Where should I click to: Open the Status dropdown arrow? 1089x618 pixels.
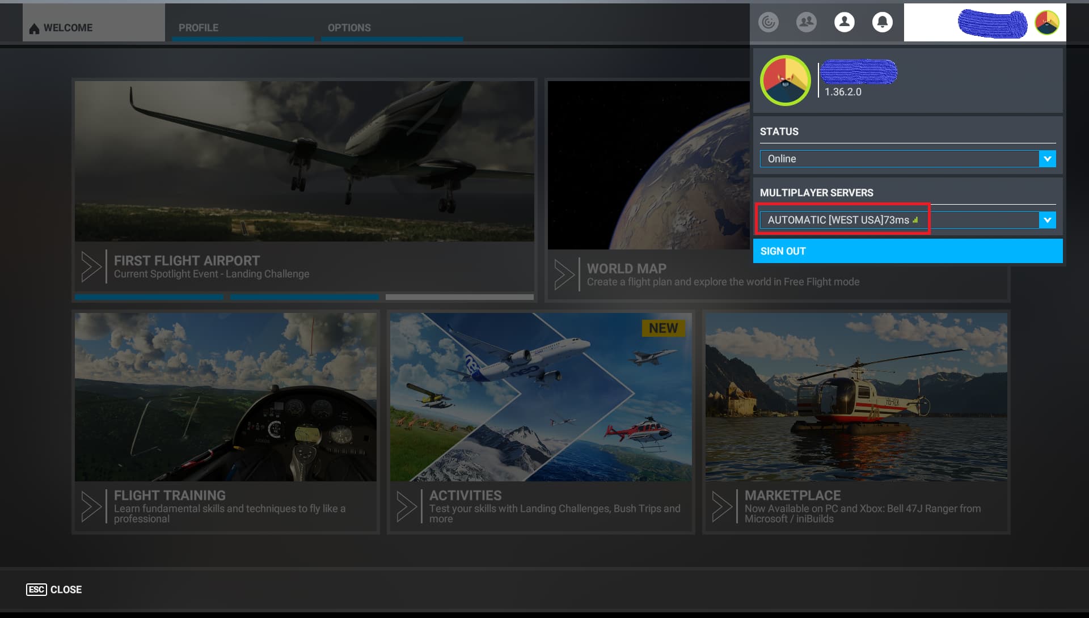click(1047, 159)
